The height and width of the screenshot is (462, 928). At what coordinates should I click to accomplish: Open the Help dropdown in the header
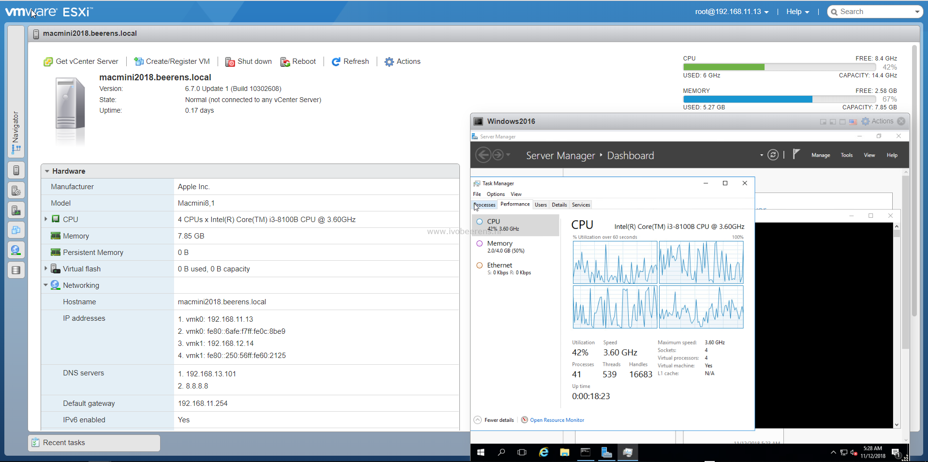797,12
